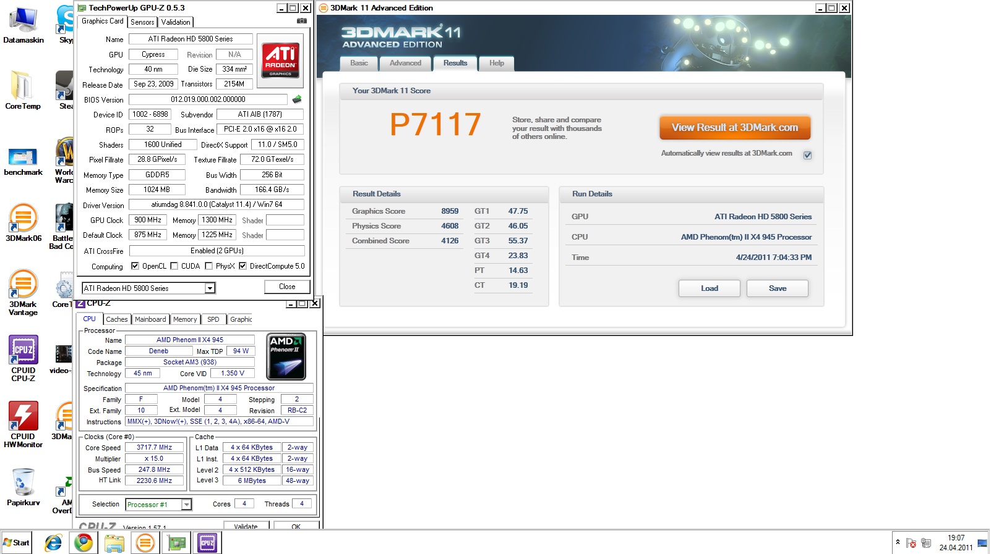Toggle the PhysX checkbox in GPU-Z

click(x=209, y=266)
